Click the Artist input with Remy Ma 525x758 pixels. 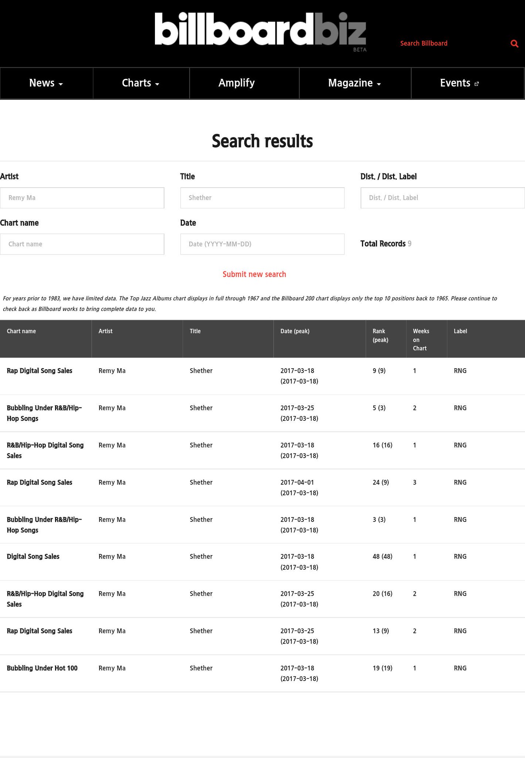click(x=82, y=198)
